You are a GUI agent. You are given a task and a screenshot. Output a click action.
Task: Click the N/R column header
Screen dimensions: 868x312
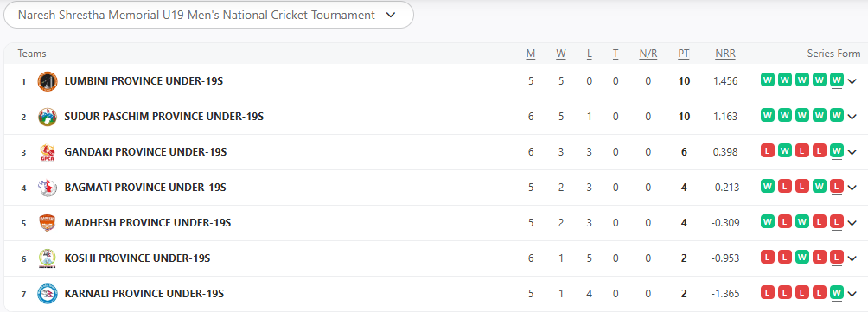pos(648,54)
